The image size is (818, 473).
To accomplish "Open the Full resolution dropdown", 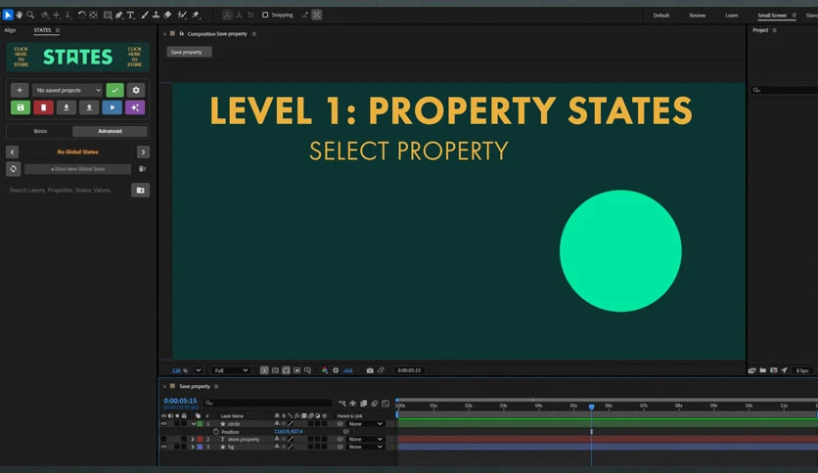I will click(x=231, y=370).
